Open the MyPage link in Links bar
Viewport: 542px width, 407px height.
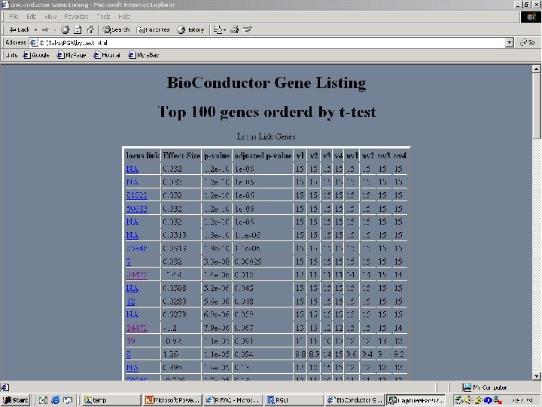pyautogui.click(x=72, y=55)
